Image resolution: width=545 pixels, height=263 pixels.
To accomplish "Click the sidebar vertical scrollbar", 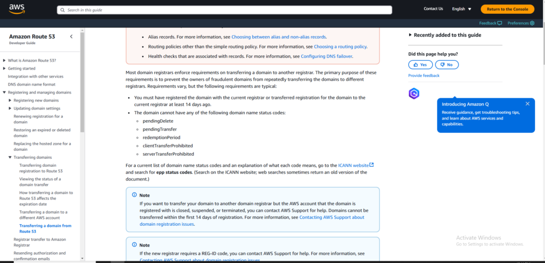I will coord(82,83).
